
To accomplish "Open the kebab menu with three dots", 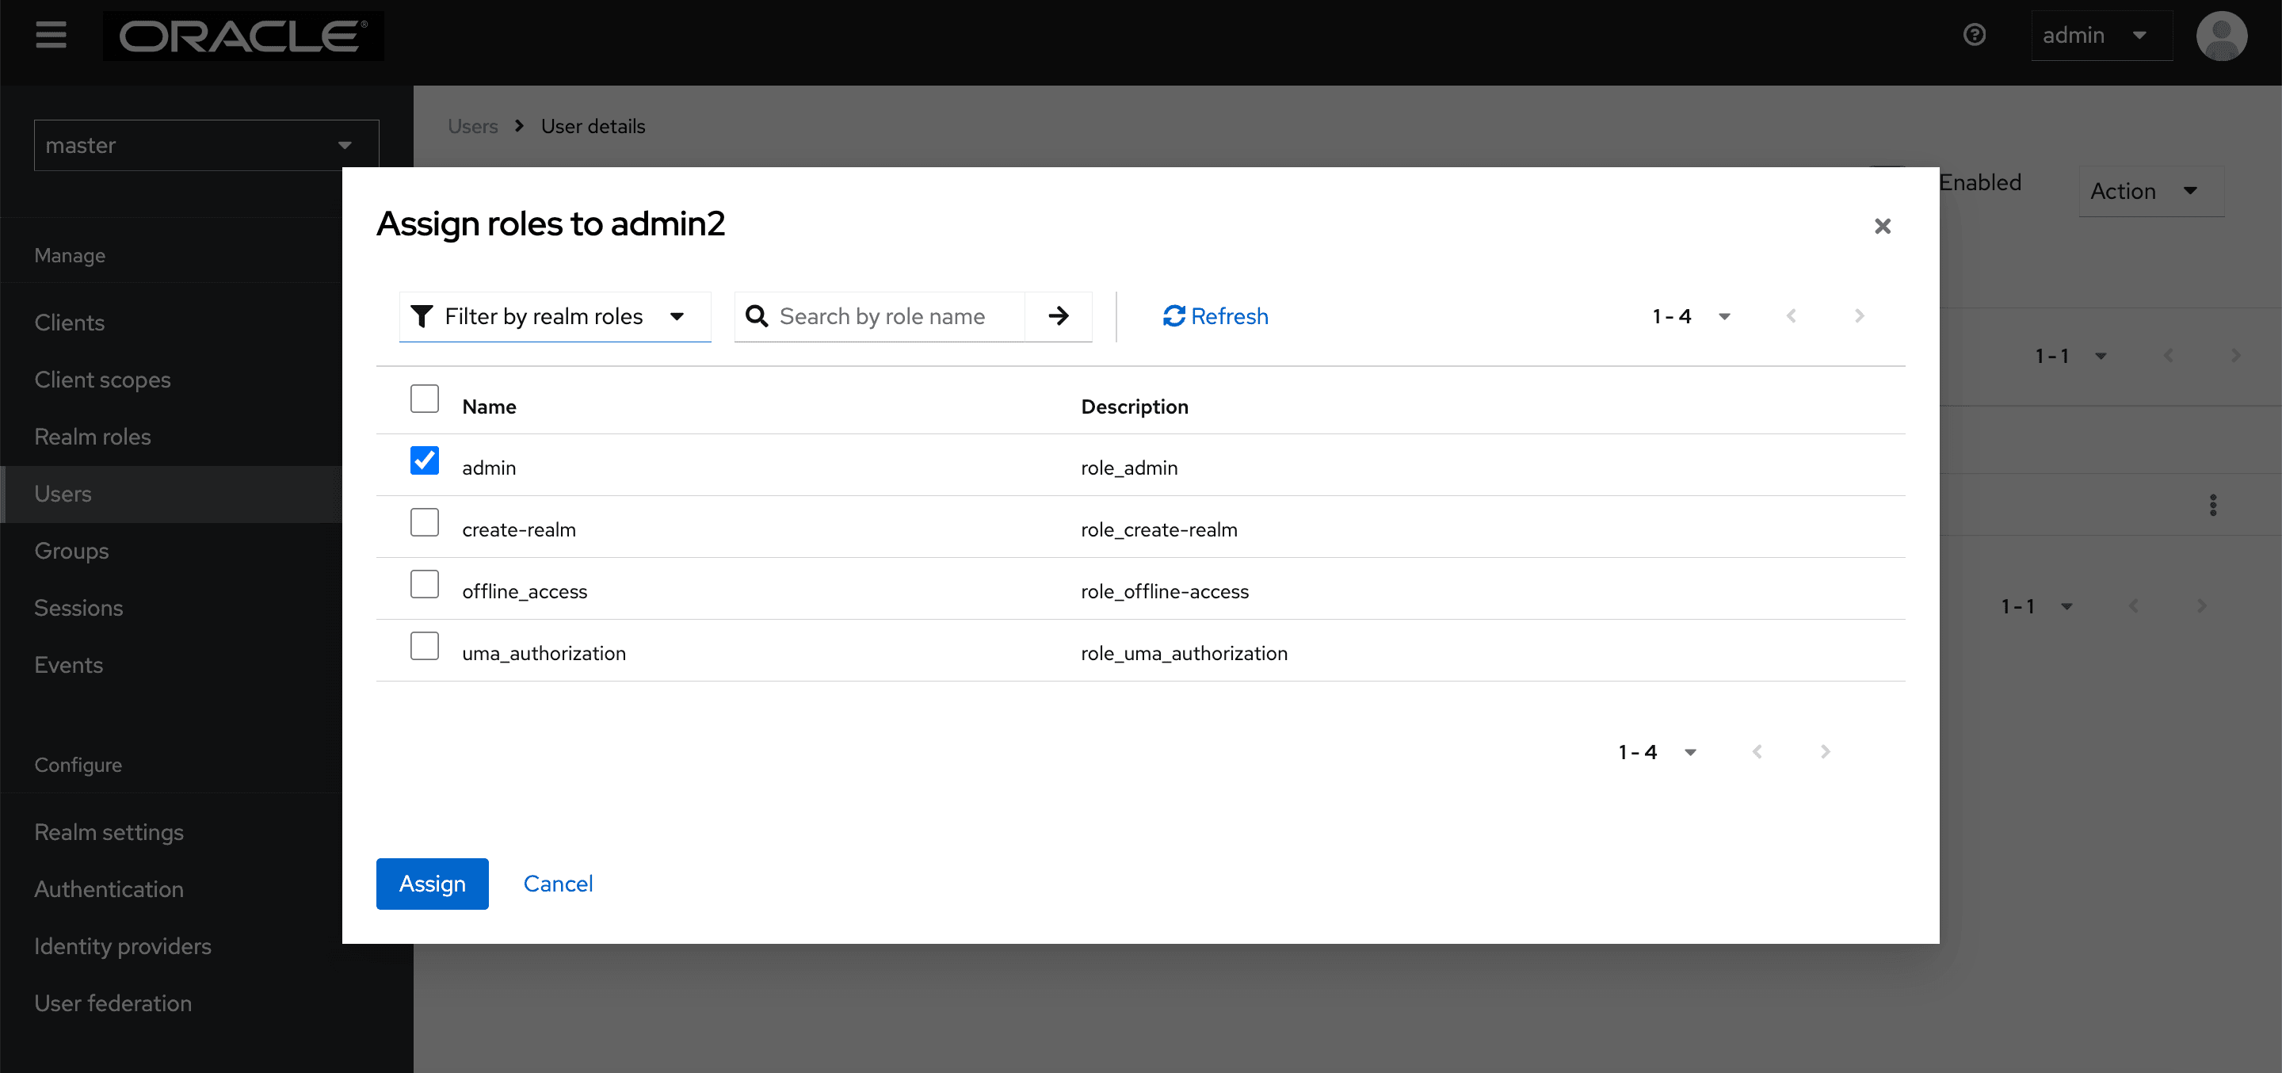I will (x=2213, y=505).
